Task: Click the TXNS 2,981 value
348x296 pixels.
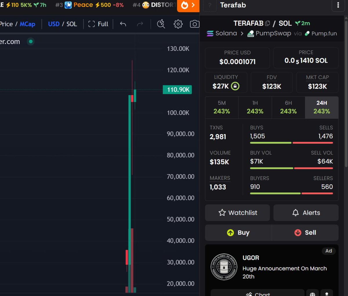Action: 218,137
